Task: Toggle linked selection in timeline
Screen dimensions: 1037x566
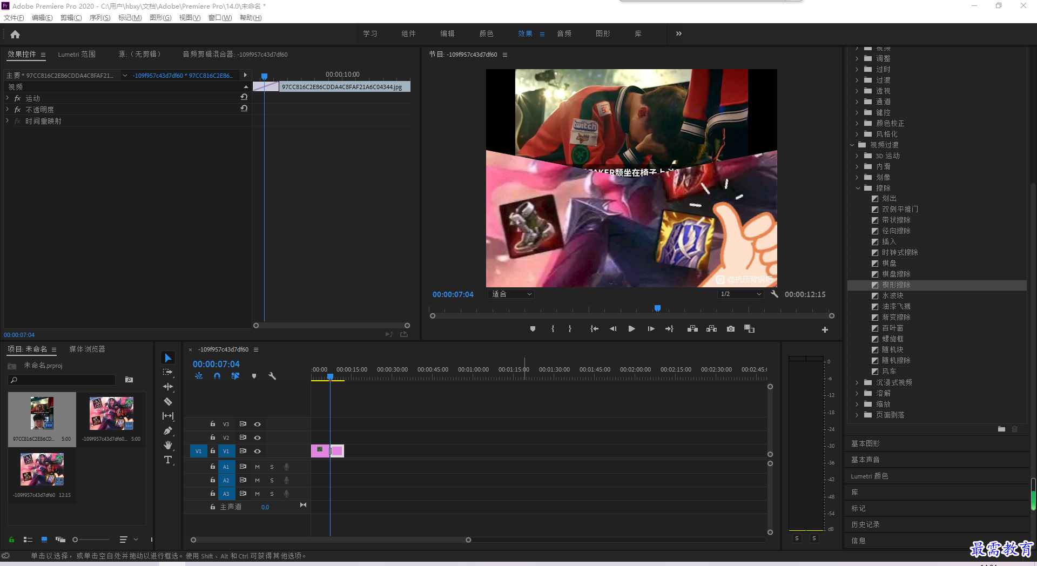Action: (235, 376)
